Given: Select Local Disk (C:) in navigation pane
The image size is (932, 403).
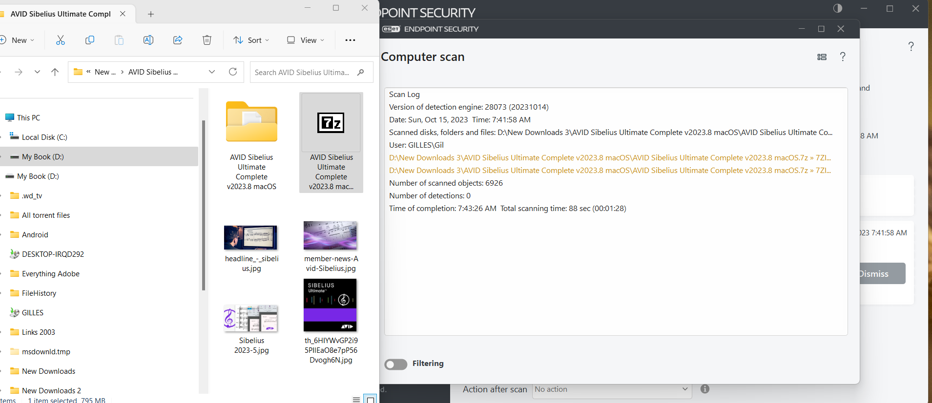Looking at the screenshot, I should [44, 137].
